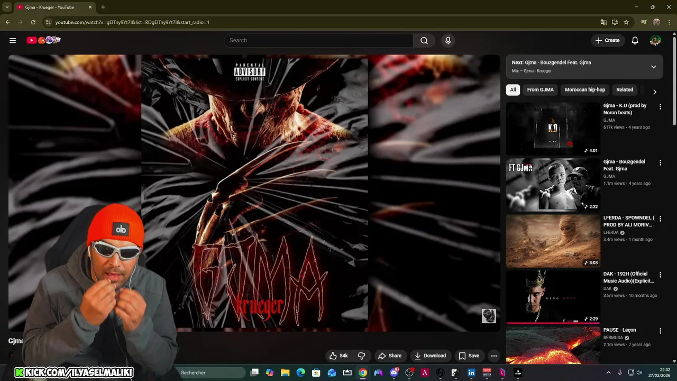Click muted volume icon in system tray
677x381 pixels.
tap(639, 373)
